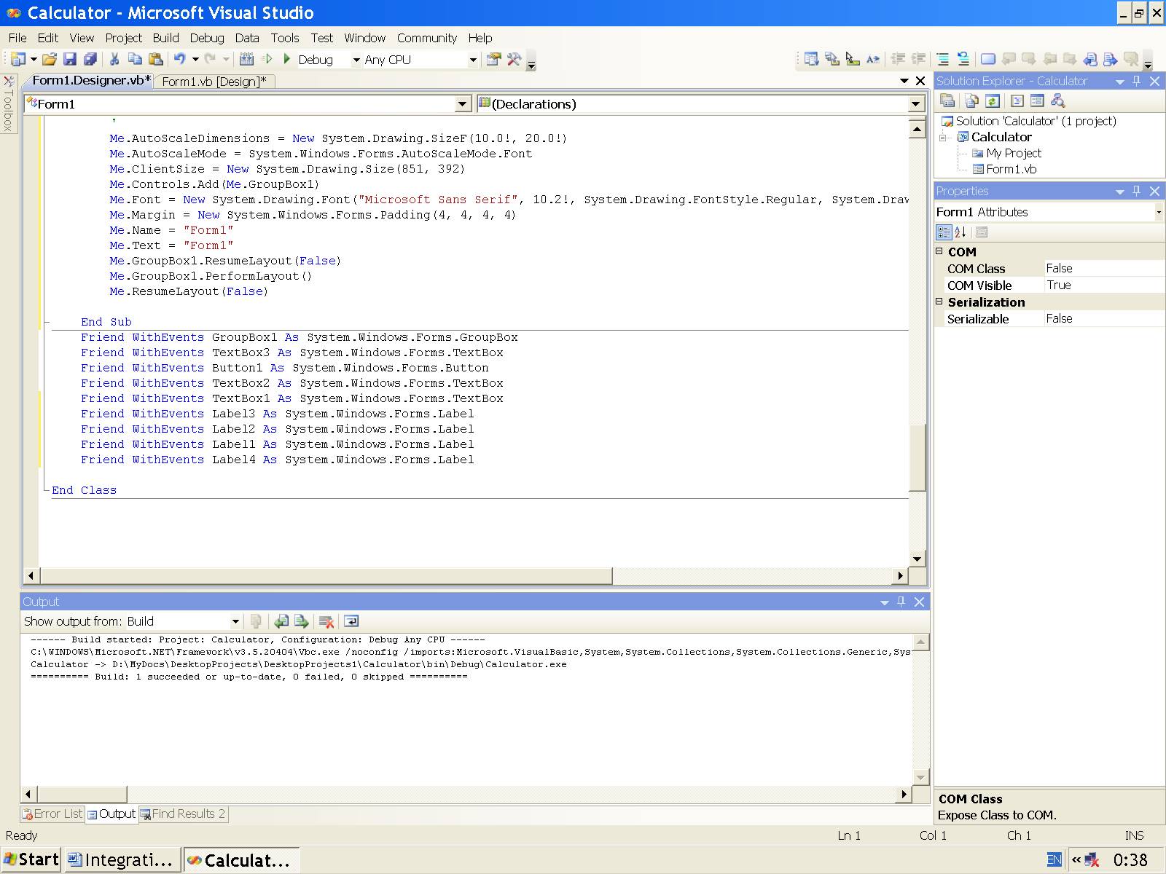Cut selection with the scissors icon
This screenshot has width=1166, height=874.
click(114, 60)
